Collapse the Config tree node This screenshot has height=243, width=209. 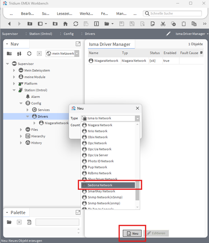[21, 103]
